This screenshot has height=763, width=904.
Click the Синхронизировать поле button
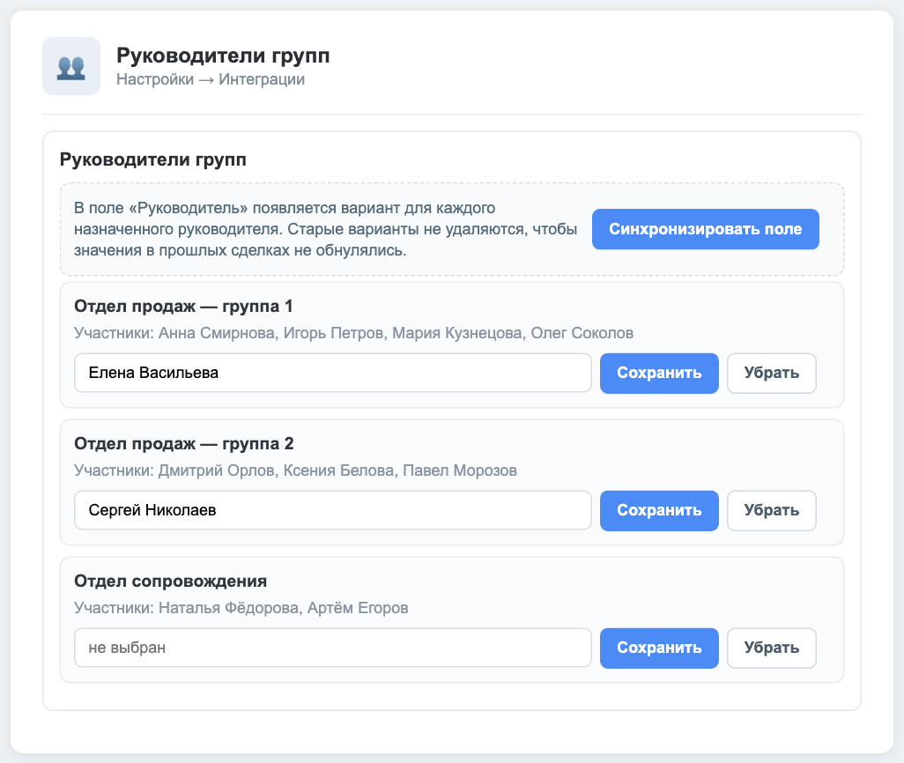(x=705, y=229)
